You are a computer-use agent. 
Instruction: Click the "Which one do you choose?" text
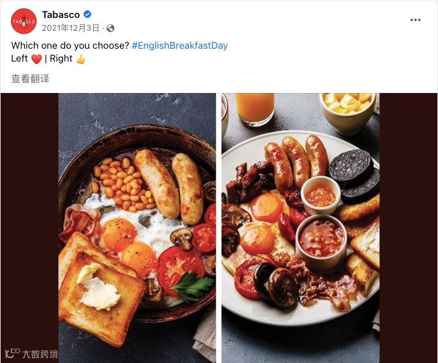[x=70, y=46]
